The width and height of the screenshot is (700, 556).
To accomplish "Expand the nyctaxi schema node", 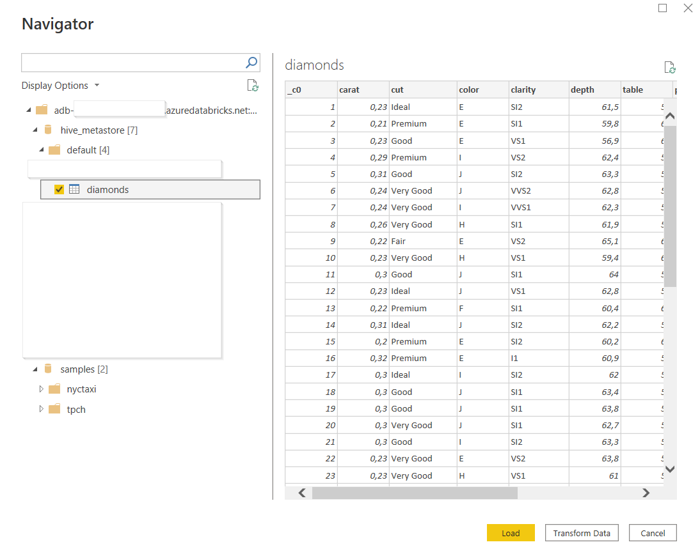I will coord(42,389).
